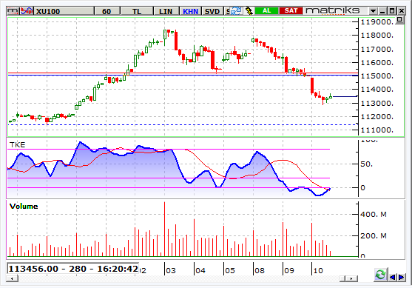Click the horizontal scrollbar left arrow
This screenshot has width=412, height=288.
point(12,278)
